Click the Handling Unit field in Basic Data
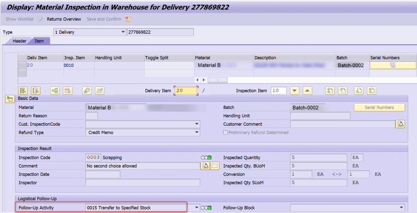417x213 pixels. [320, 116]
